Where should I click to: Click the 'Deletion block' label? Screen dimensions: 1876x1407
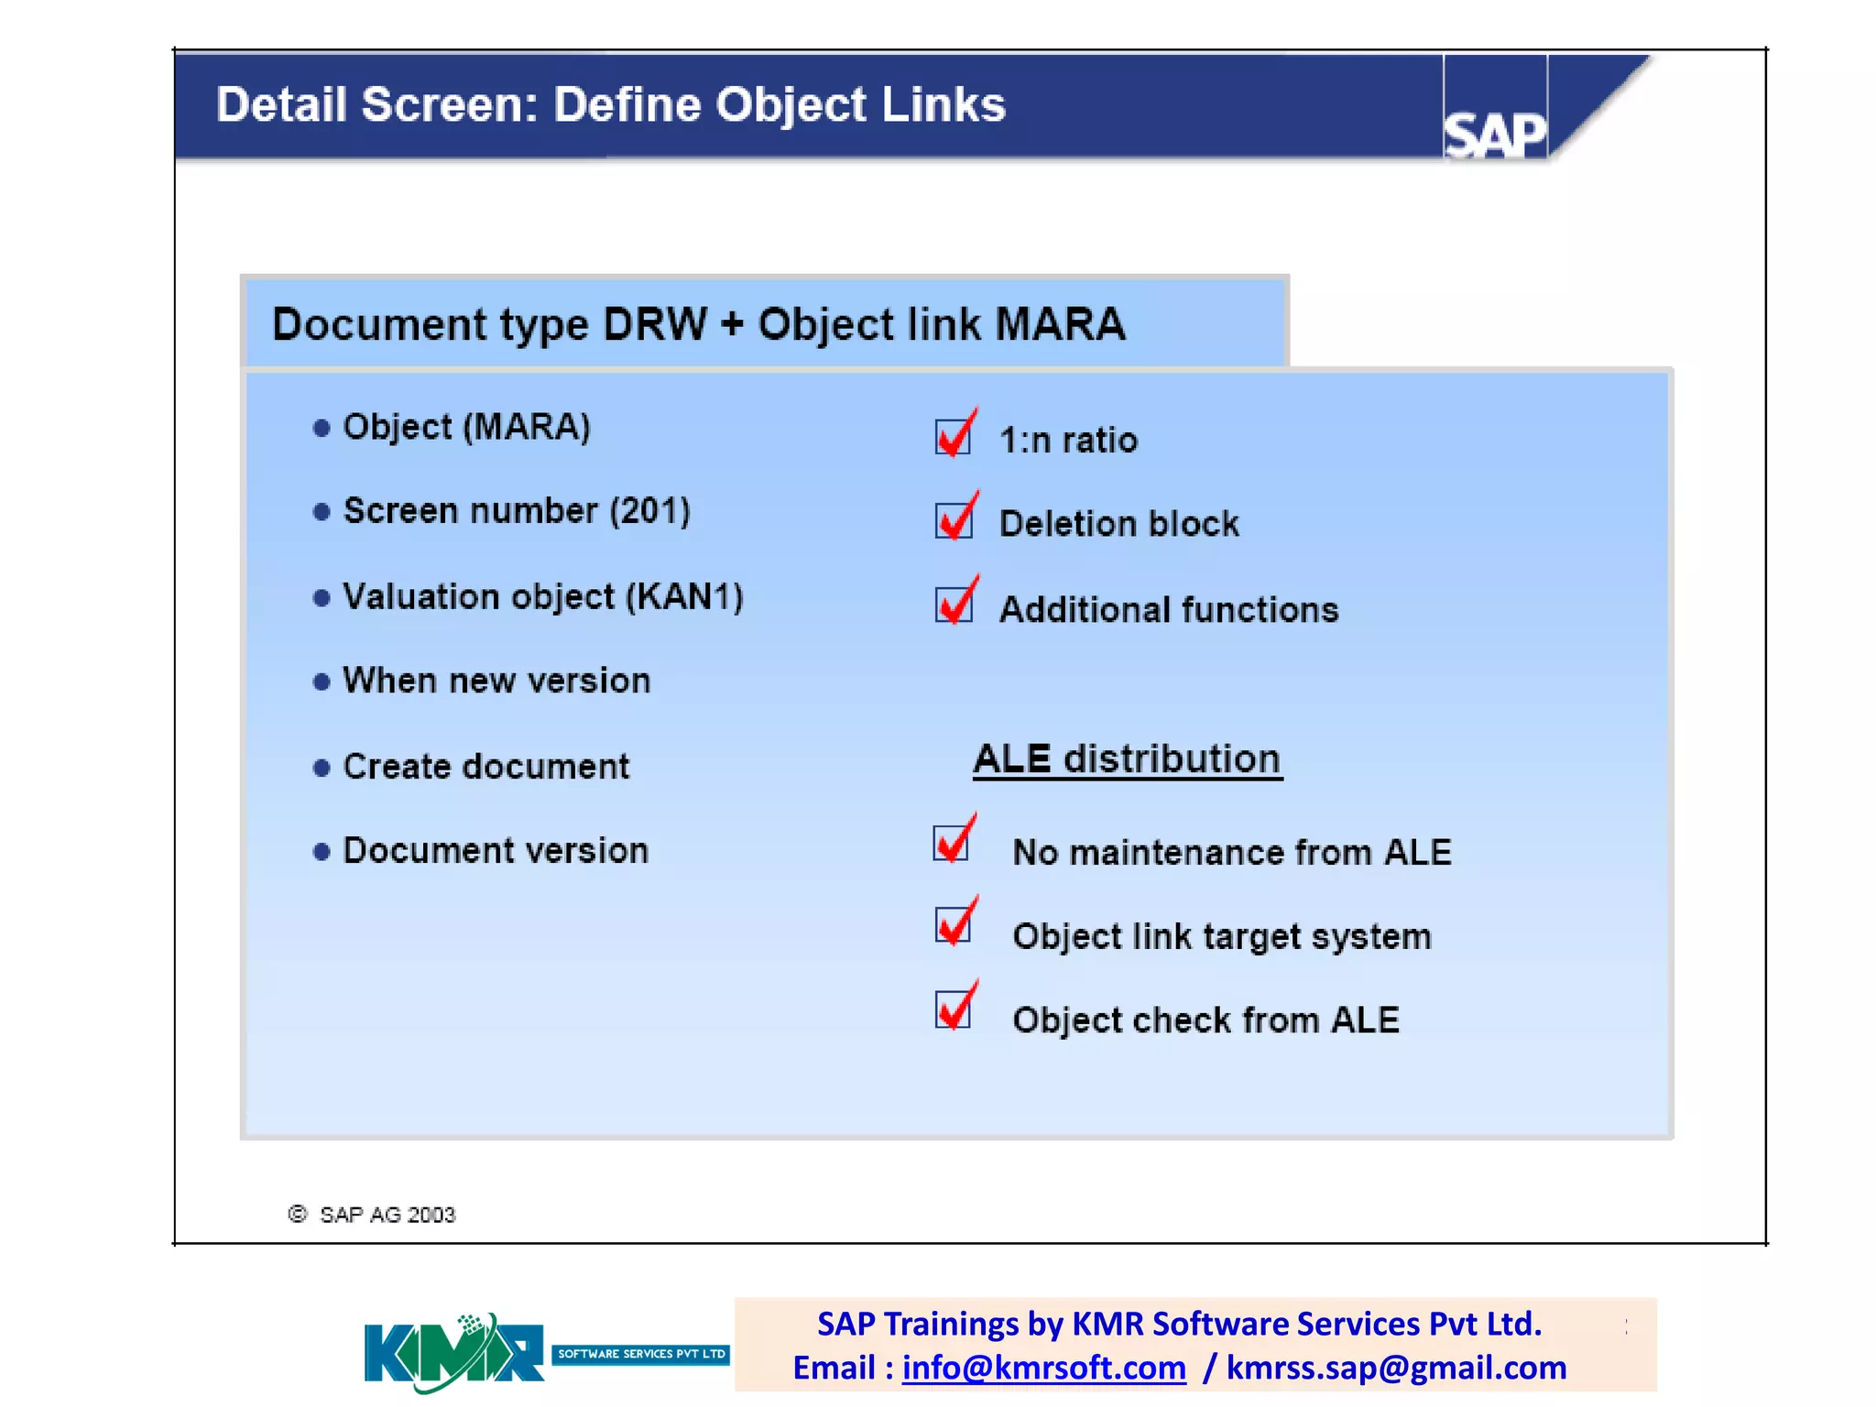click(x=1118, y=524)
